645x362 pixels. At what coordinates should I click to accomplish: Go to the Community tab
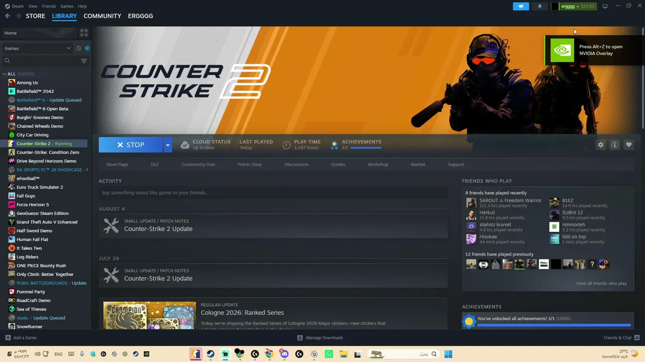[x=102, y=16]
